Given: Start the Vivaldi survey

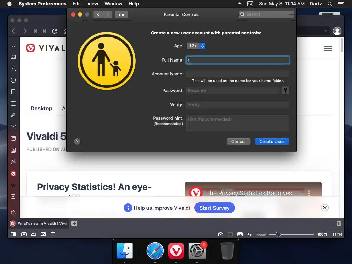Looking at the screenshot, I should click(x=214, y=208).
